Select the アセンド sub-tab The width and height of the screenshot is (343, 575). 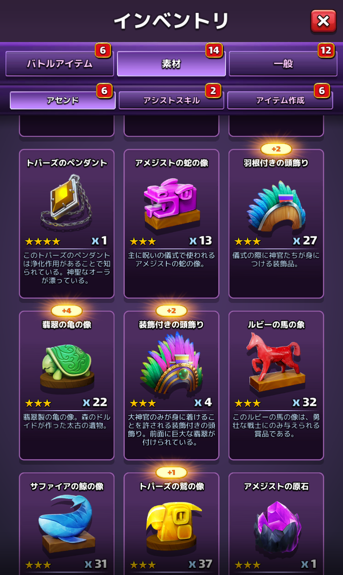[x=63, y=101]
